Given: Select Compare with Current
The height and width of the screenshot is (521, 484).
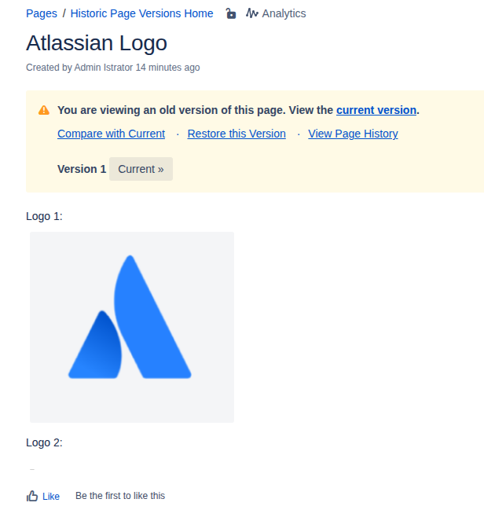Looking at the screenshot, I should 111,134.
